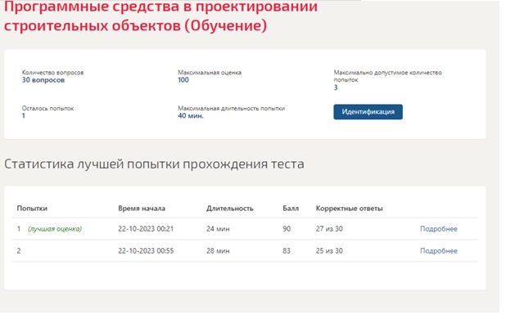Viewport: 506px width, 319px height.
Task: Select start time 22-10-2023 00:21
Action: [x=146, y=229]
